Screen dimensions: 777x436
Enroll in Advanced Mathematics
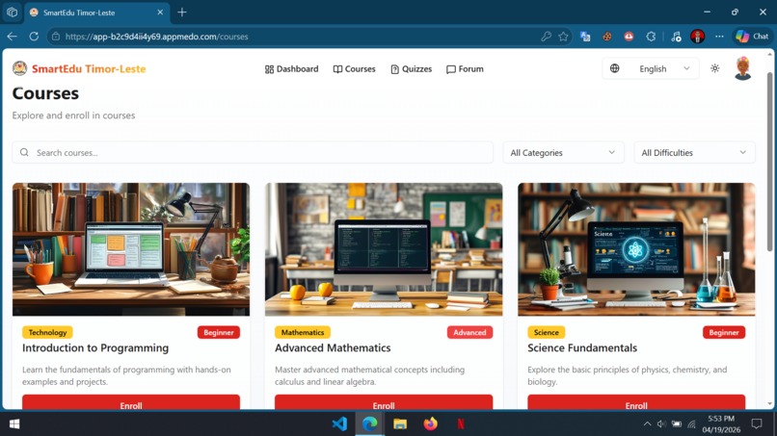384,402
